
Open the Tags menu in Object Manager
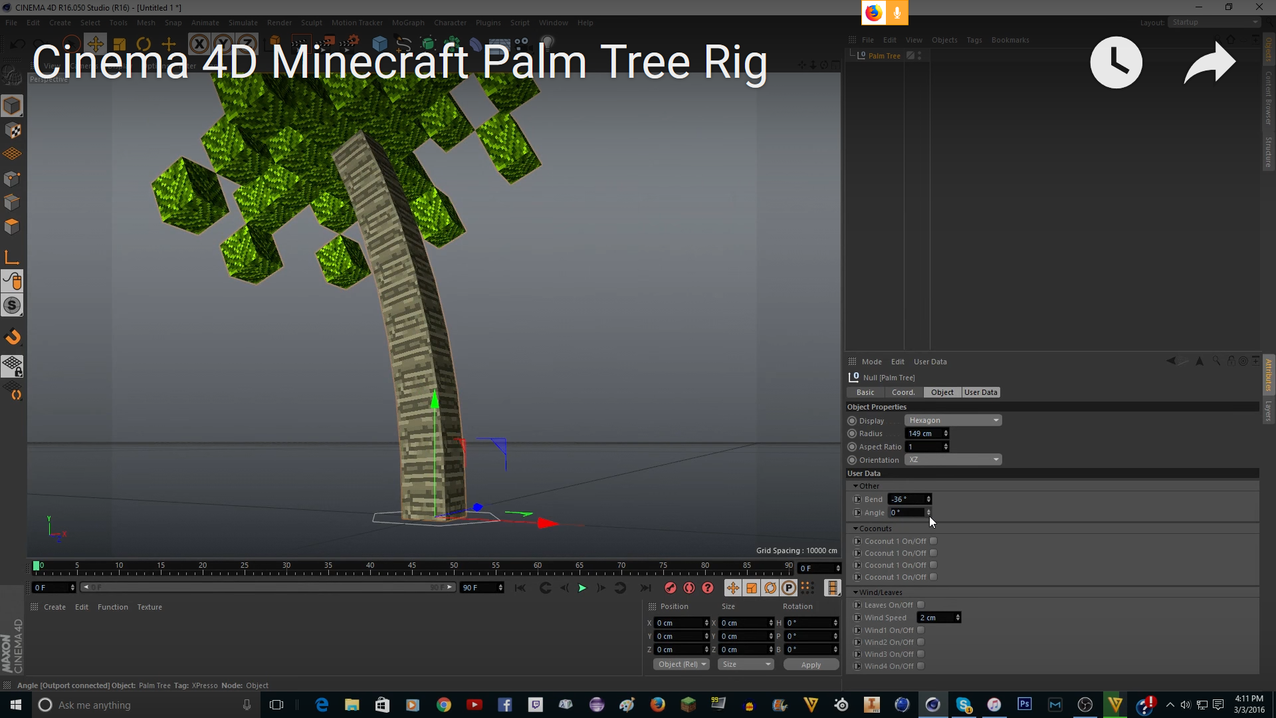click(x=974, y=40)
